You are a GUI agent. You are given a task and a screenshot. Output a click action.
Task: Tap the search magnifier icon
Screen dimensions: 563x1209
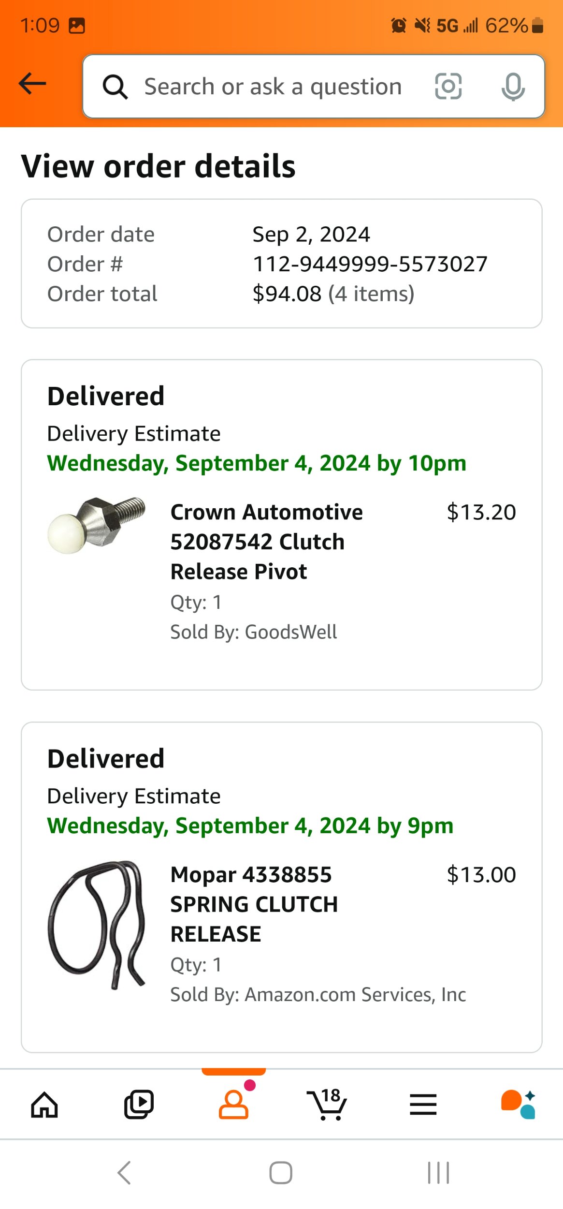pos(115,87)
